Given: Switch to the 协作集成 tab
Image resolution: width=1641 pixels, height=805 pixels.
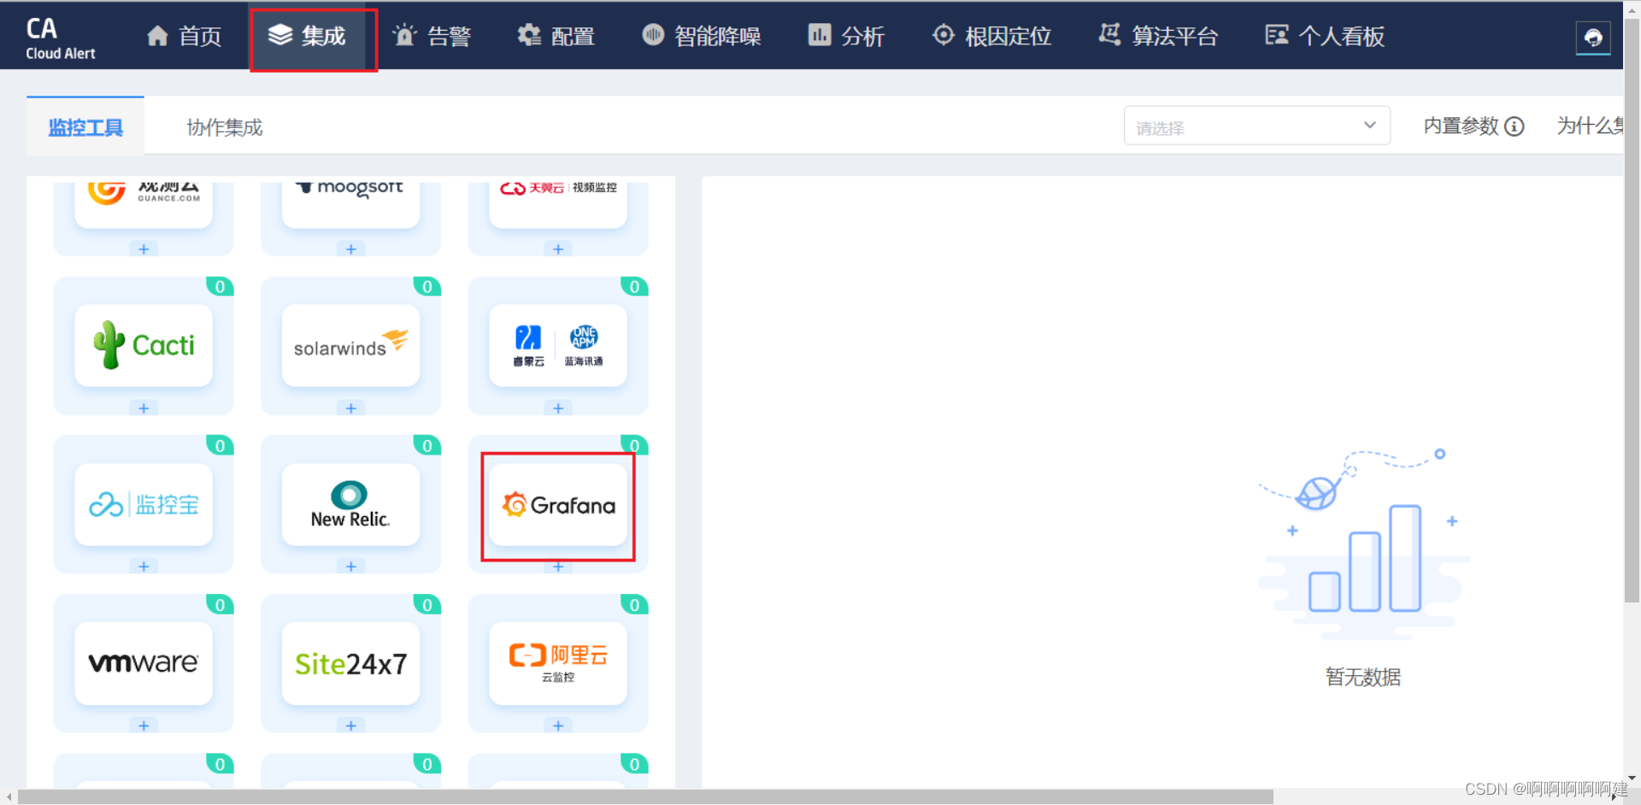Looking at the screenshot, I should click(225, 127).
